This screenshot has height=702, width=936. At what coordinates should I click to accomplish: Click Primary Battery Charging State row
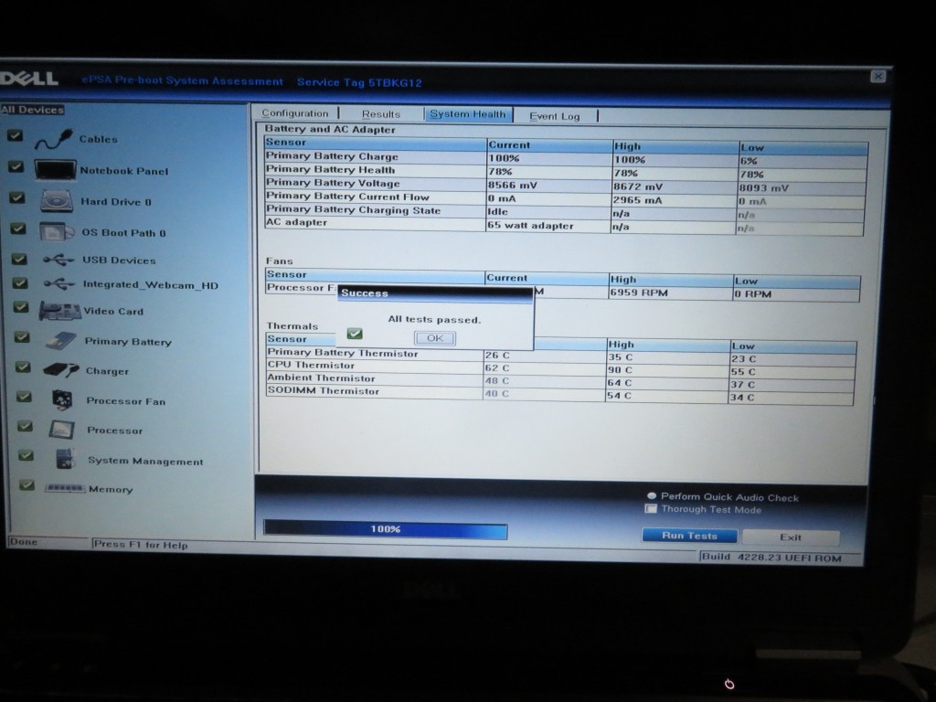coord(565,212)
